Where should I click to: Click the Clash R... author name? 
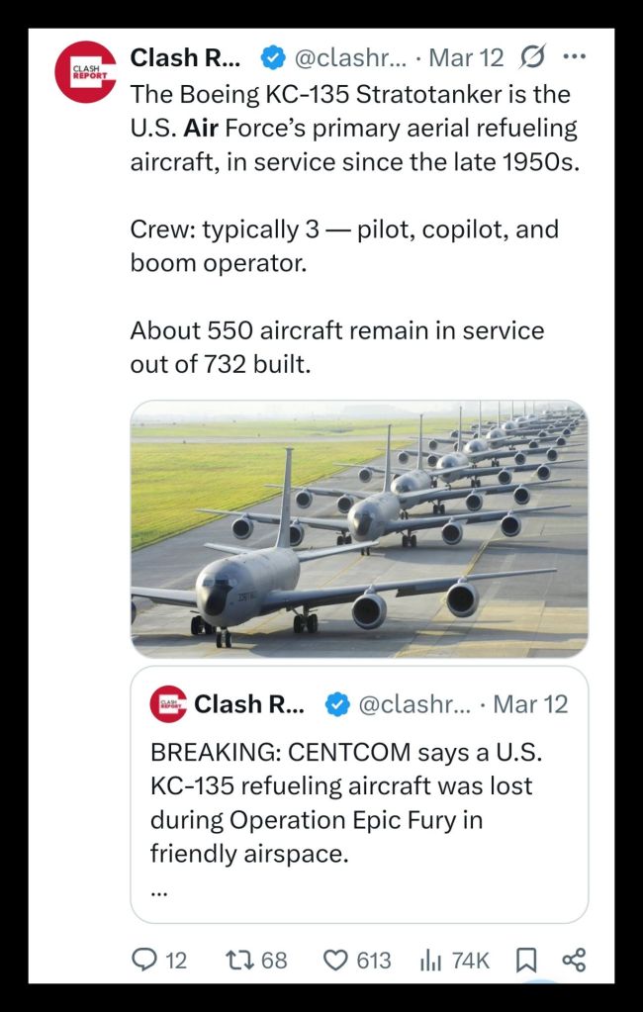(x=184, y=57)
